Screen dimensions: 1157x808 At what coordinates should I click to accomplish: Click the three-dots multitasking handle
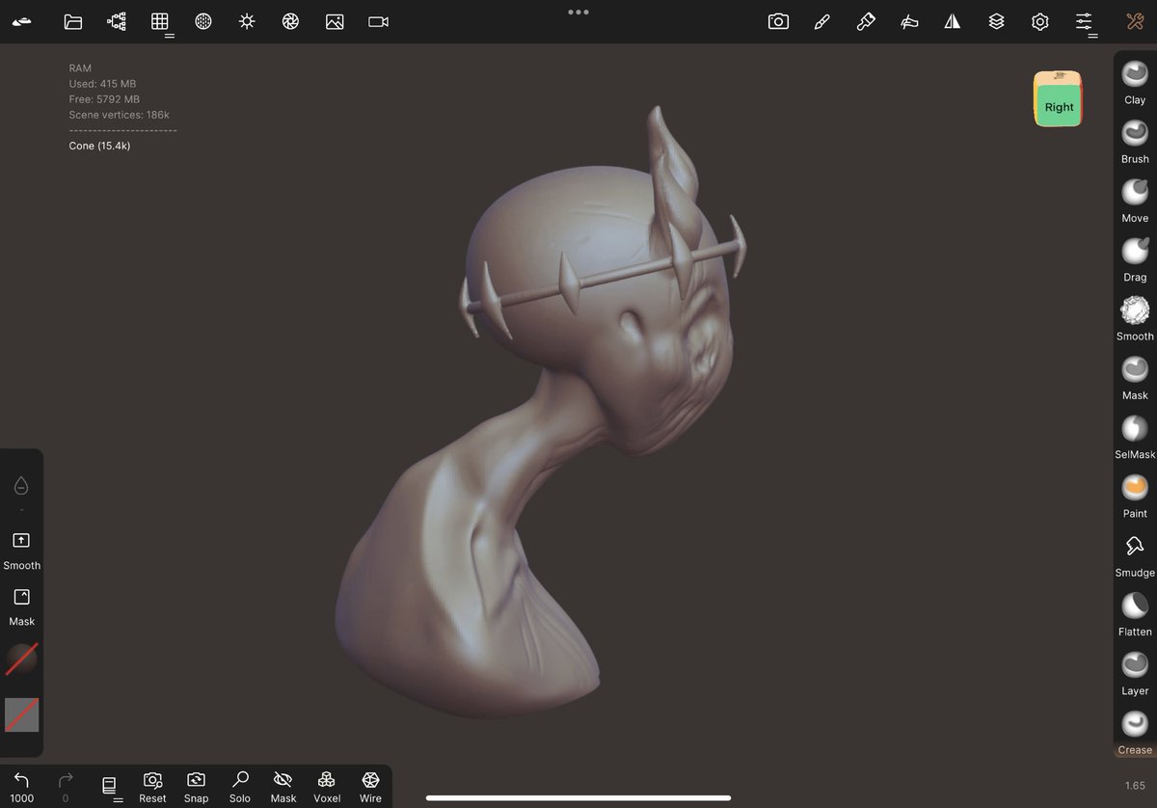click(578, 12)
